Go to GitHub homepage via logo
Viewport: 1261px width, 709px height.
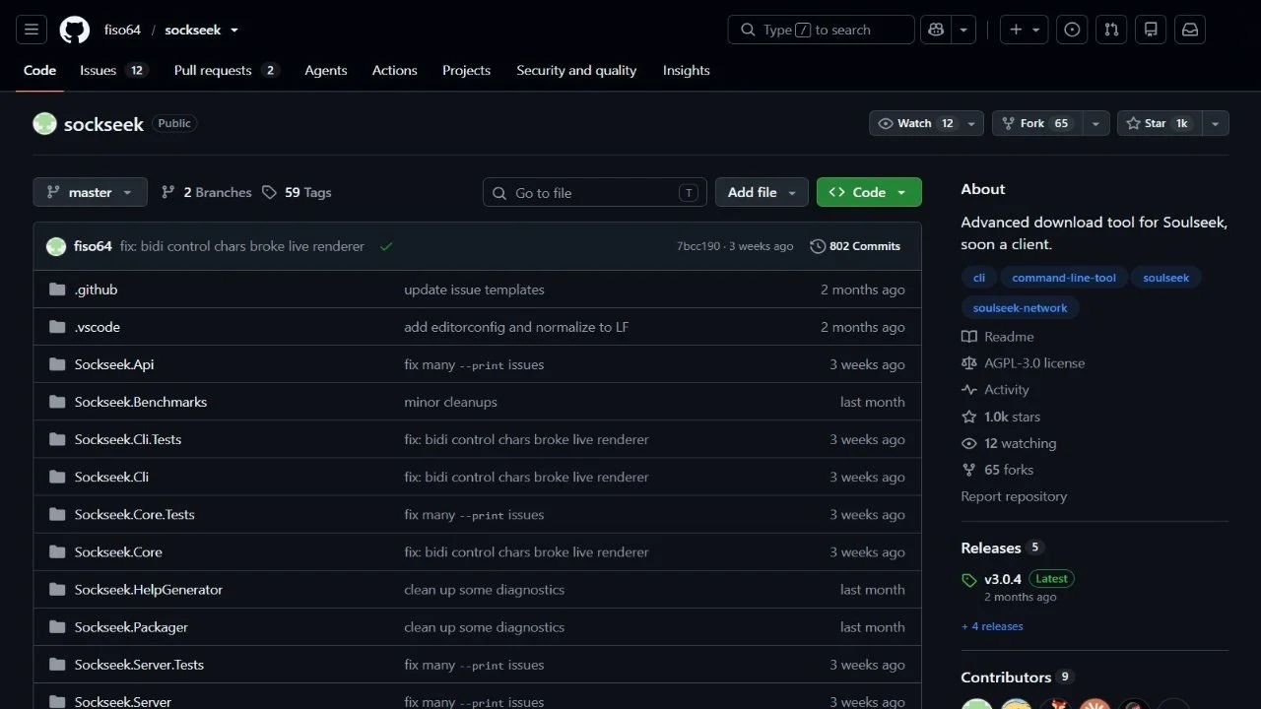pyautogui.click(x=75, y=30)
